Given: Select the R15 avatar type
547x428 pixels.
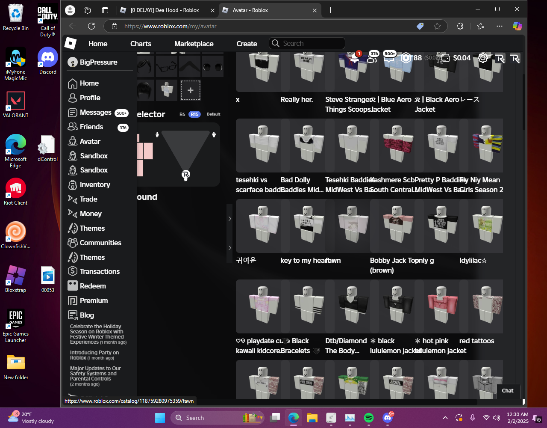Looking at the screenshot, I should pos(194,114).
